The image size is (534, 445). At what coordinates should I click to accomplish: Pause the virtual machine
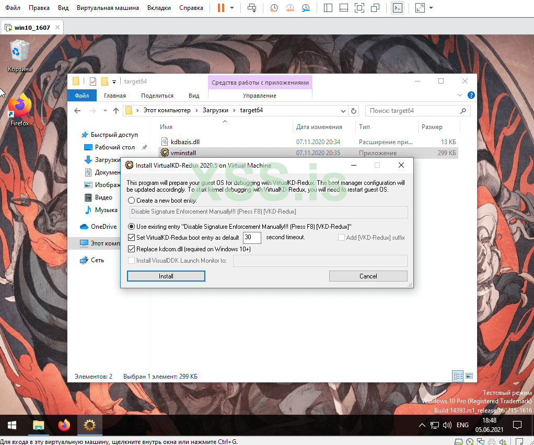(221, 8)
